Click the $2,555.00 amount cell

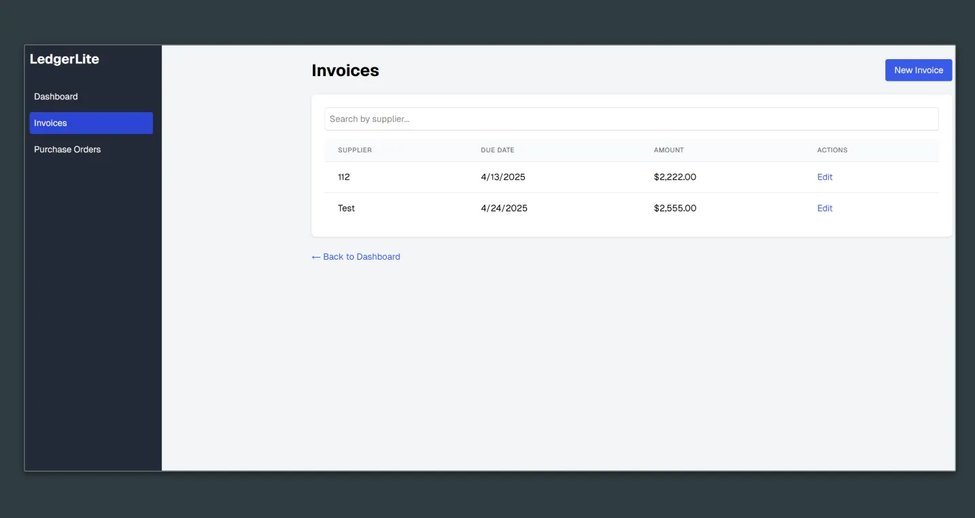tap(674, 208)
